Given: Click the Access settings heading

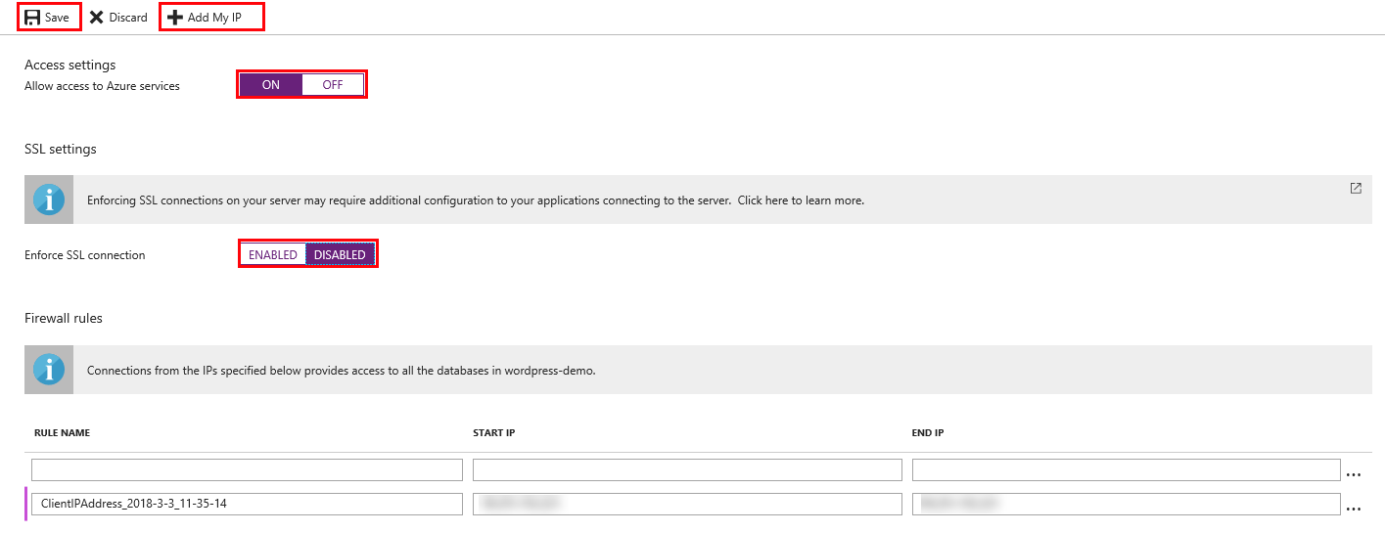Looking at the screenshot, I should click(69, 65).
